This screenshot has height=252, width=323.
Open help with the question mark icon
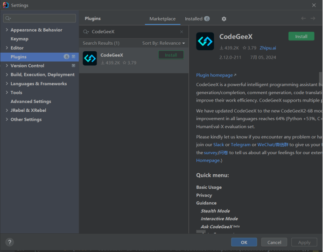pos(9,242)
